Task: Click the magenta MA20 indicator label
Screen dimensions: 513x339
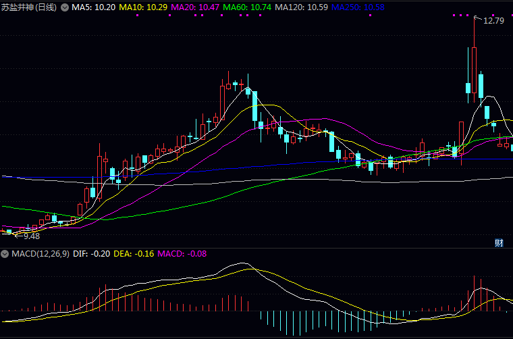Action: pos(195,7)
